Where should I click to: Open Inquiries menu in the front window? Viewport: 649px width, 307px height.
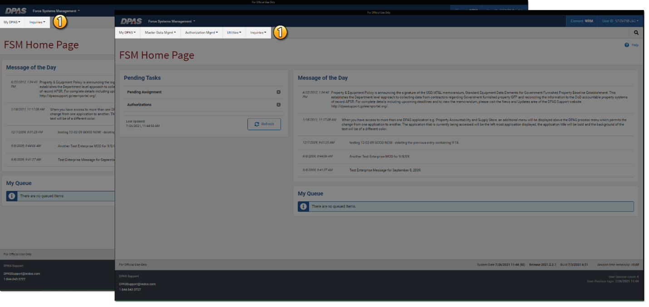tap(258, 33)
